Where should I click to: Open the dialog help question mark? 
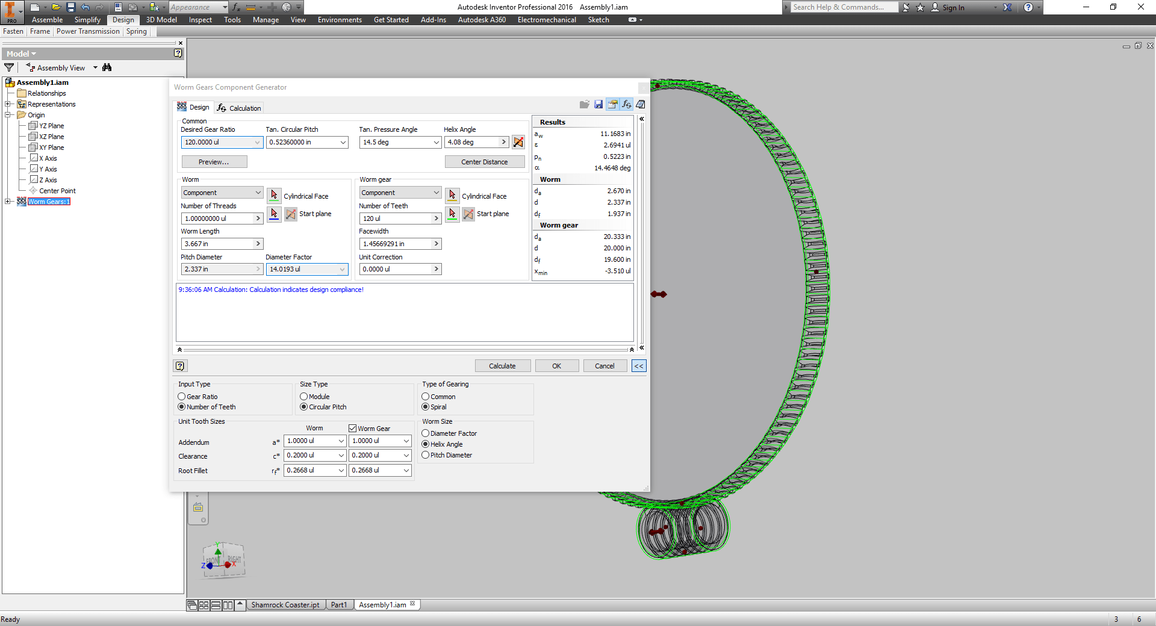tap(179, 365)
